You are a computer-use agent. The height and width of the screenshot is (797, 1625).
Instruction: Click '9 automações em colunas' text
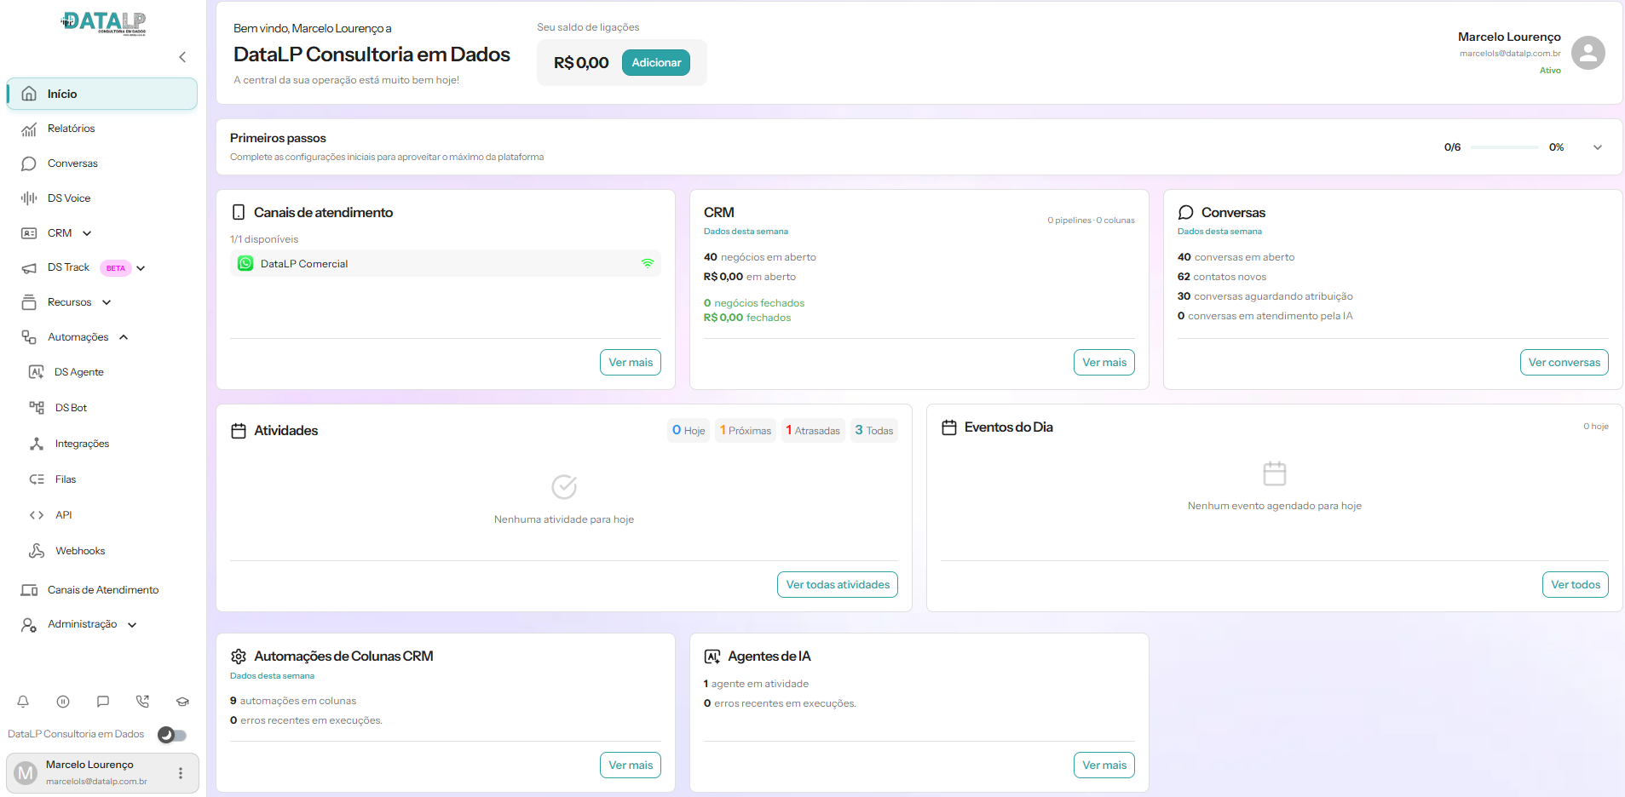point(293,701)
